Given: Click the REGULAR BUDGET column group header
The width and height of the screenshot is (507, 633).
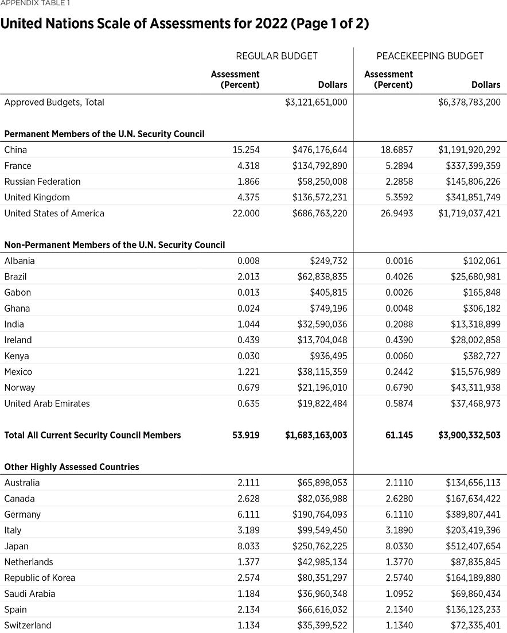Looking at the screenshot, I should point(276,56).
